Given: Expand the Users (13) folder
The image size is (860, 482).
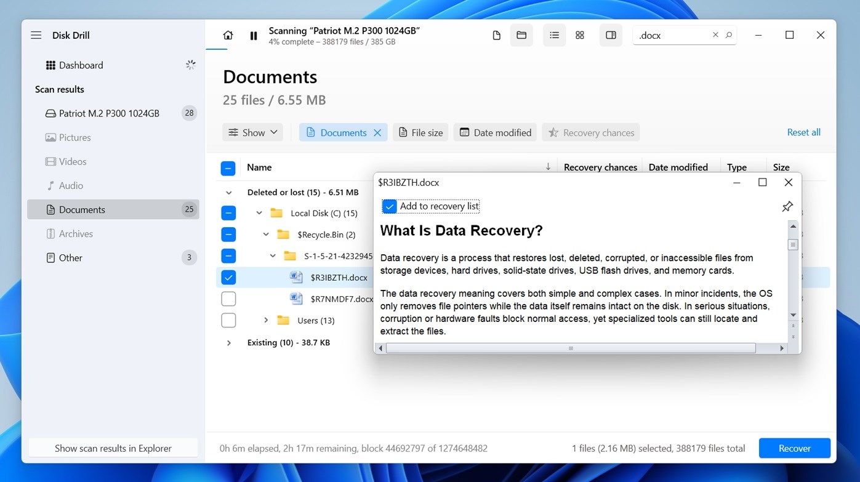Looking at the screenshot, I should click(266, 321).
